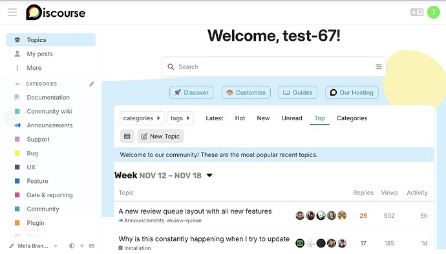
Task: Switch to the Hot tab
Action: pyautogui.click(x=240, y=118)
